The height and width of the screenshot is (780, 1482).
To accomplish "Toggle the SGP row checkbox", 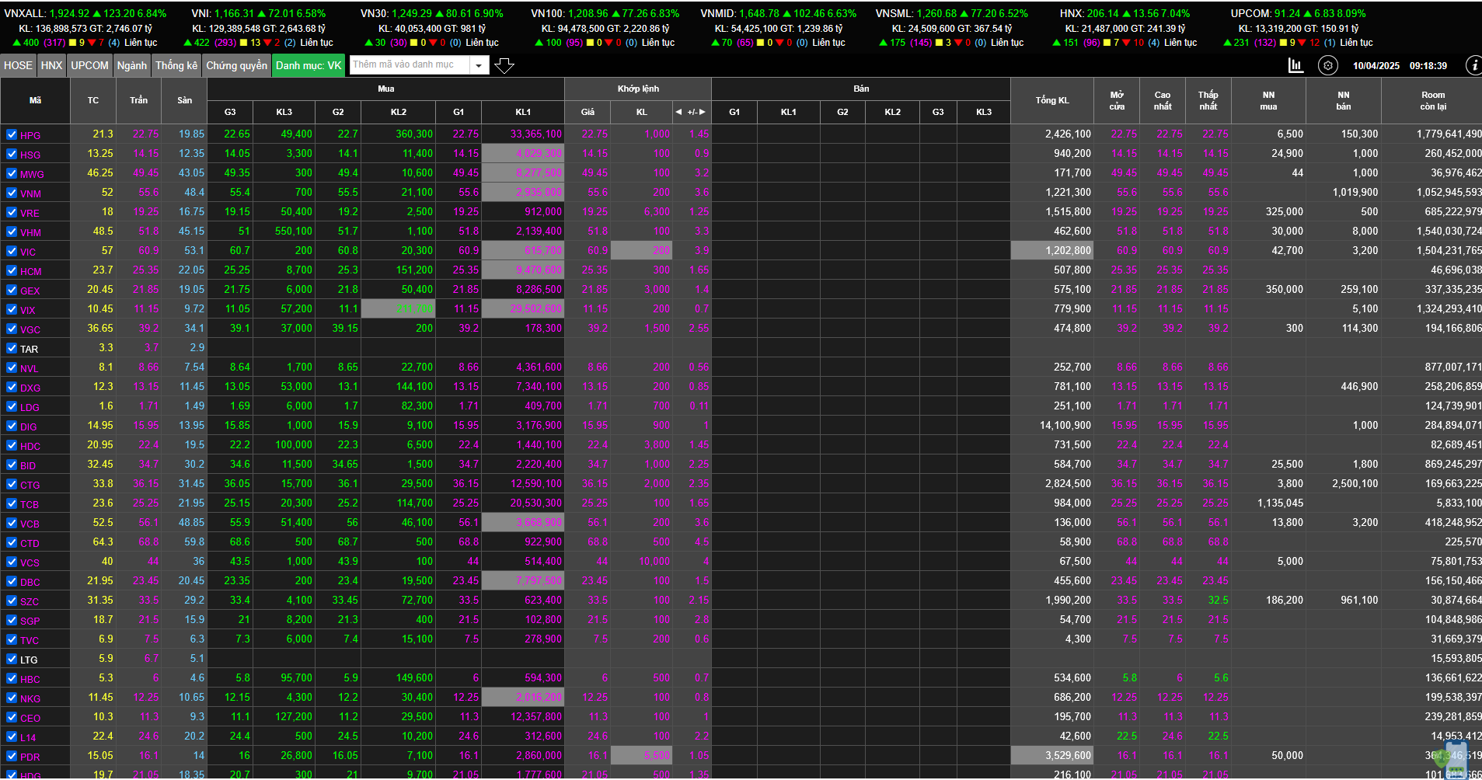I will click(x=12, y=620).
